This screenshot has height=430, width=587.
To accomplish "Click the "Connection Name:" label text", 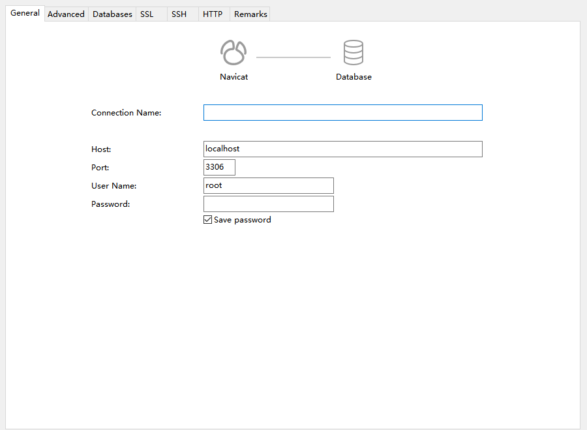I will pos(126,113).
